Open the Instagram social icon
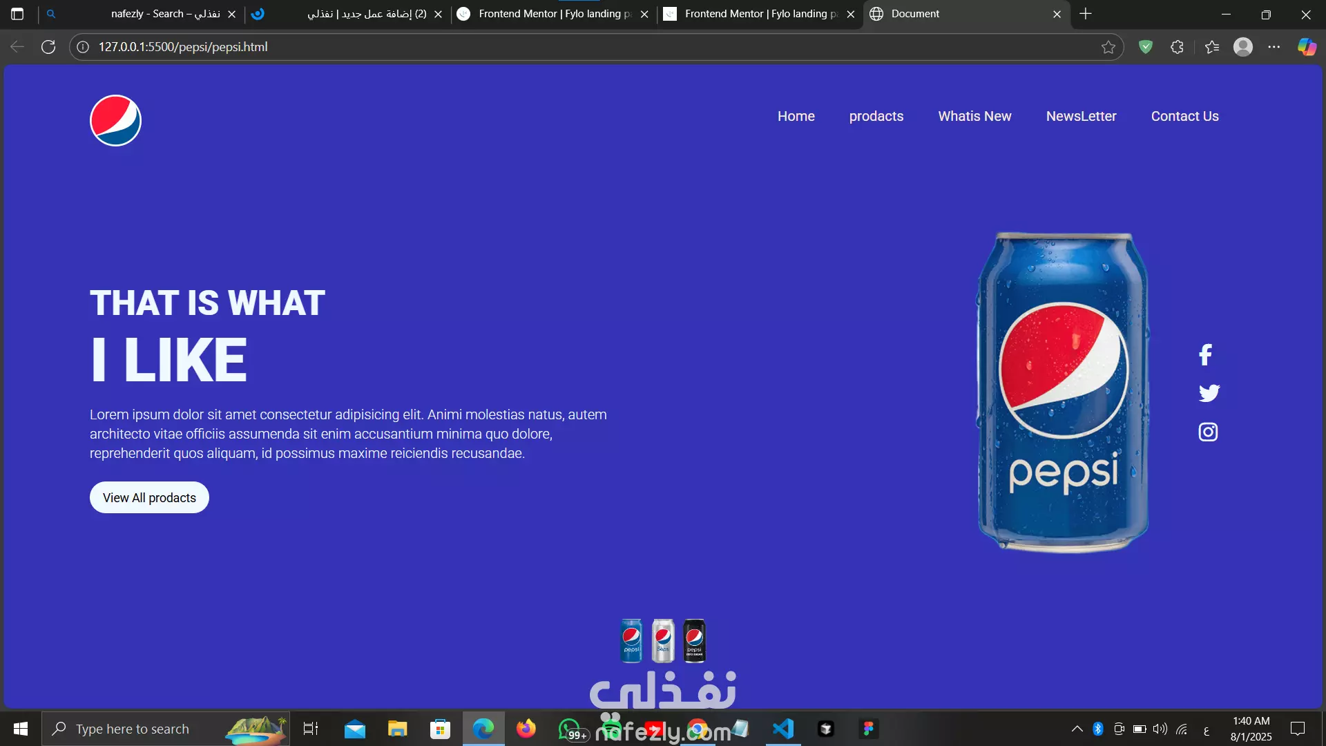Screen dimensions: 1326x746 click(1208, 432)
